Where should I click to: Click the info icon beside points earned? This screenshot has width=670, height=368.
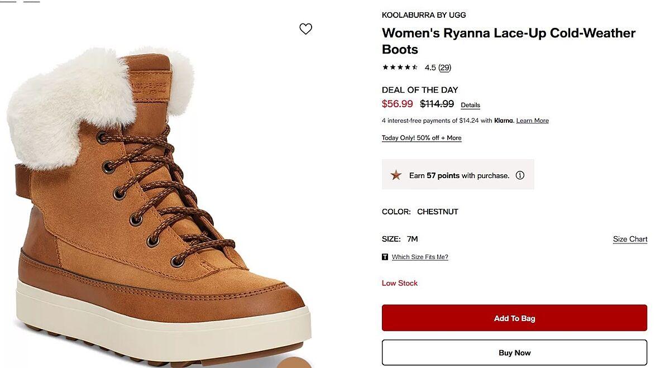[x=520, y=175]
